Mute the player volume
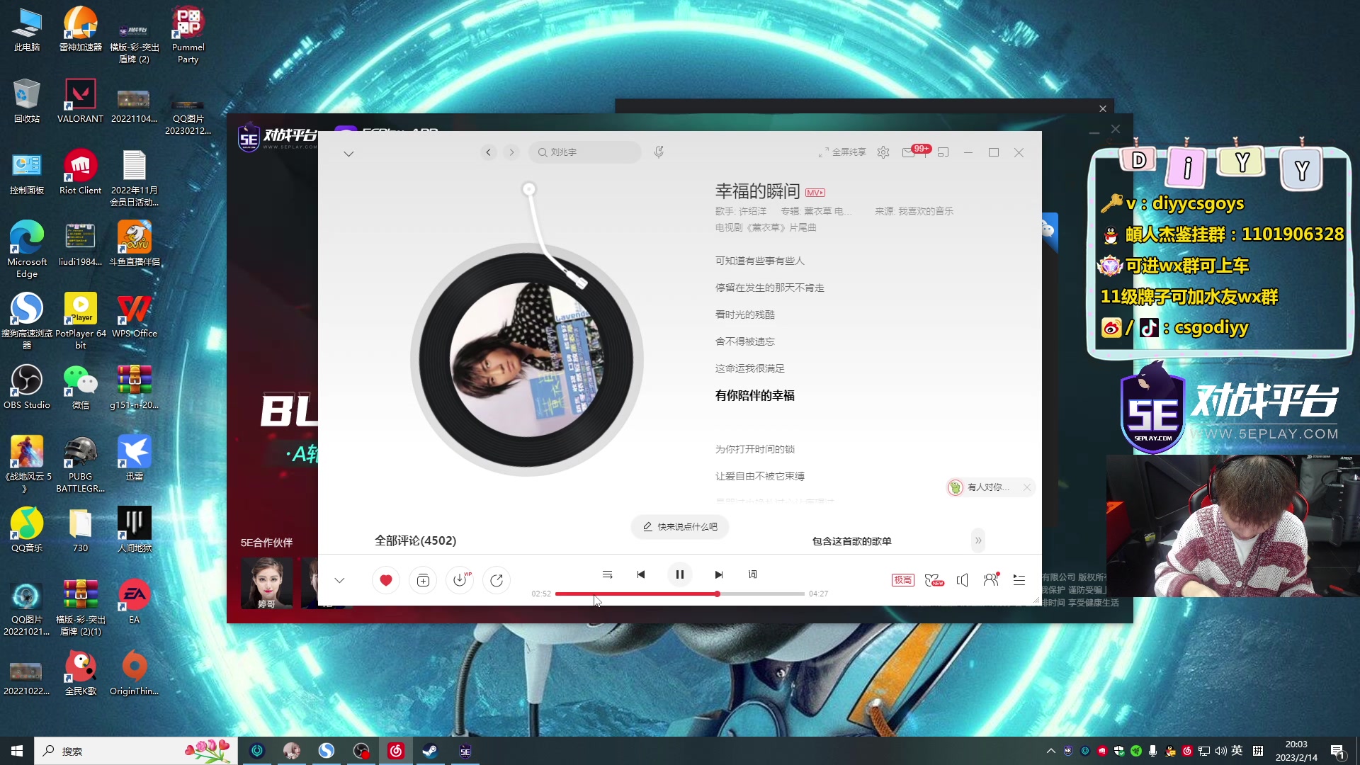 click(962, 580)
